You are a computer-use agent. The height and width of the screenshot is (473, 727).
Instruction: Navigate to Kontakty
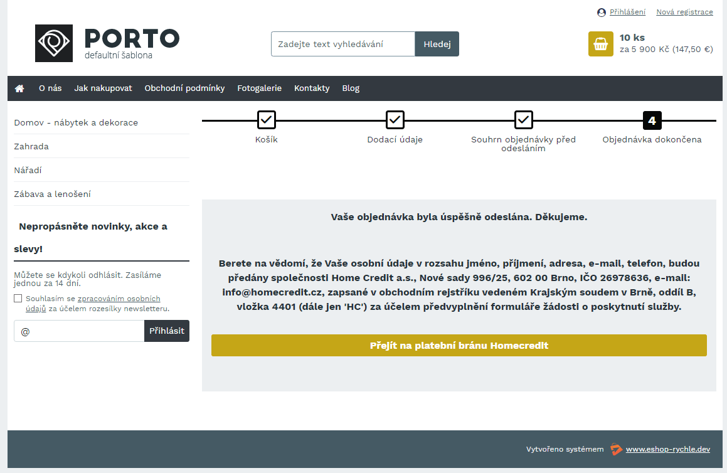click(312, 88)
